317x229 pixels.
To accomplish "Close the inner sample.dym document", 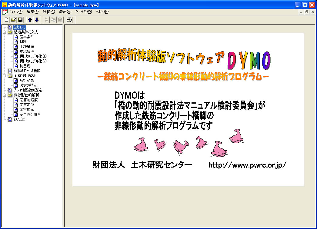I will [312, 12].
